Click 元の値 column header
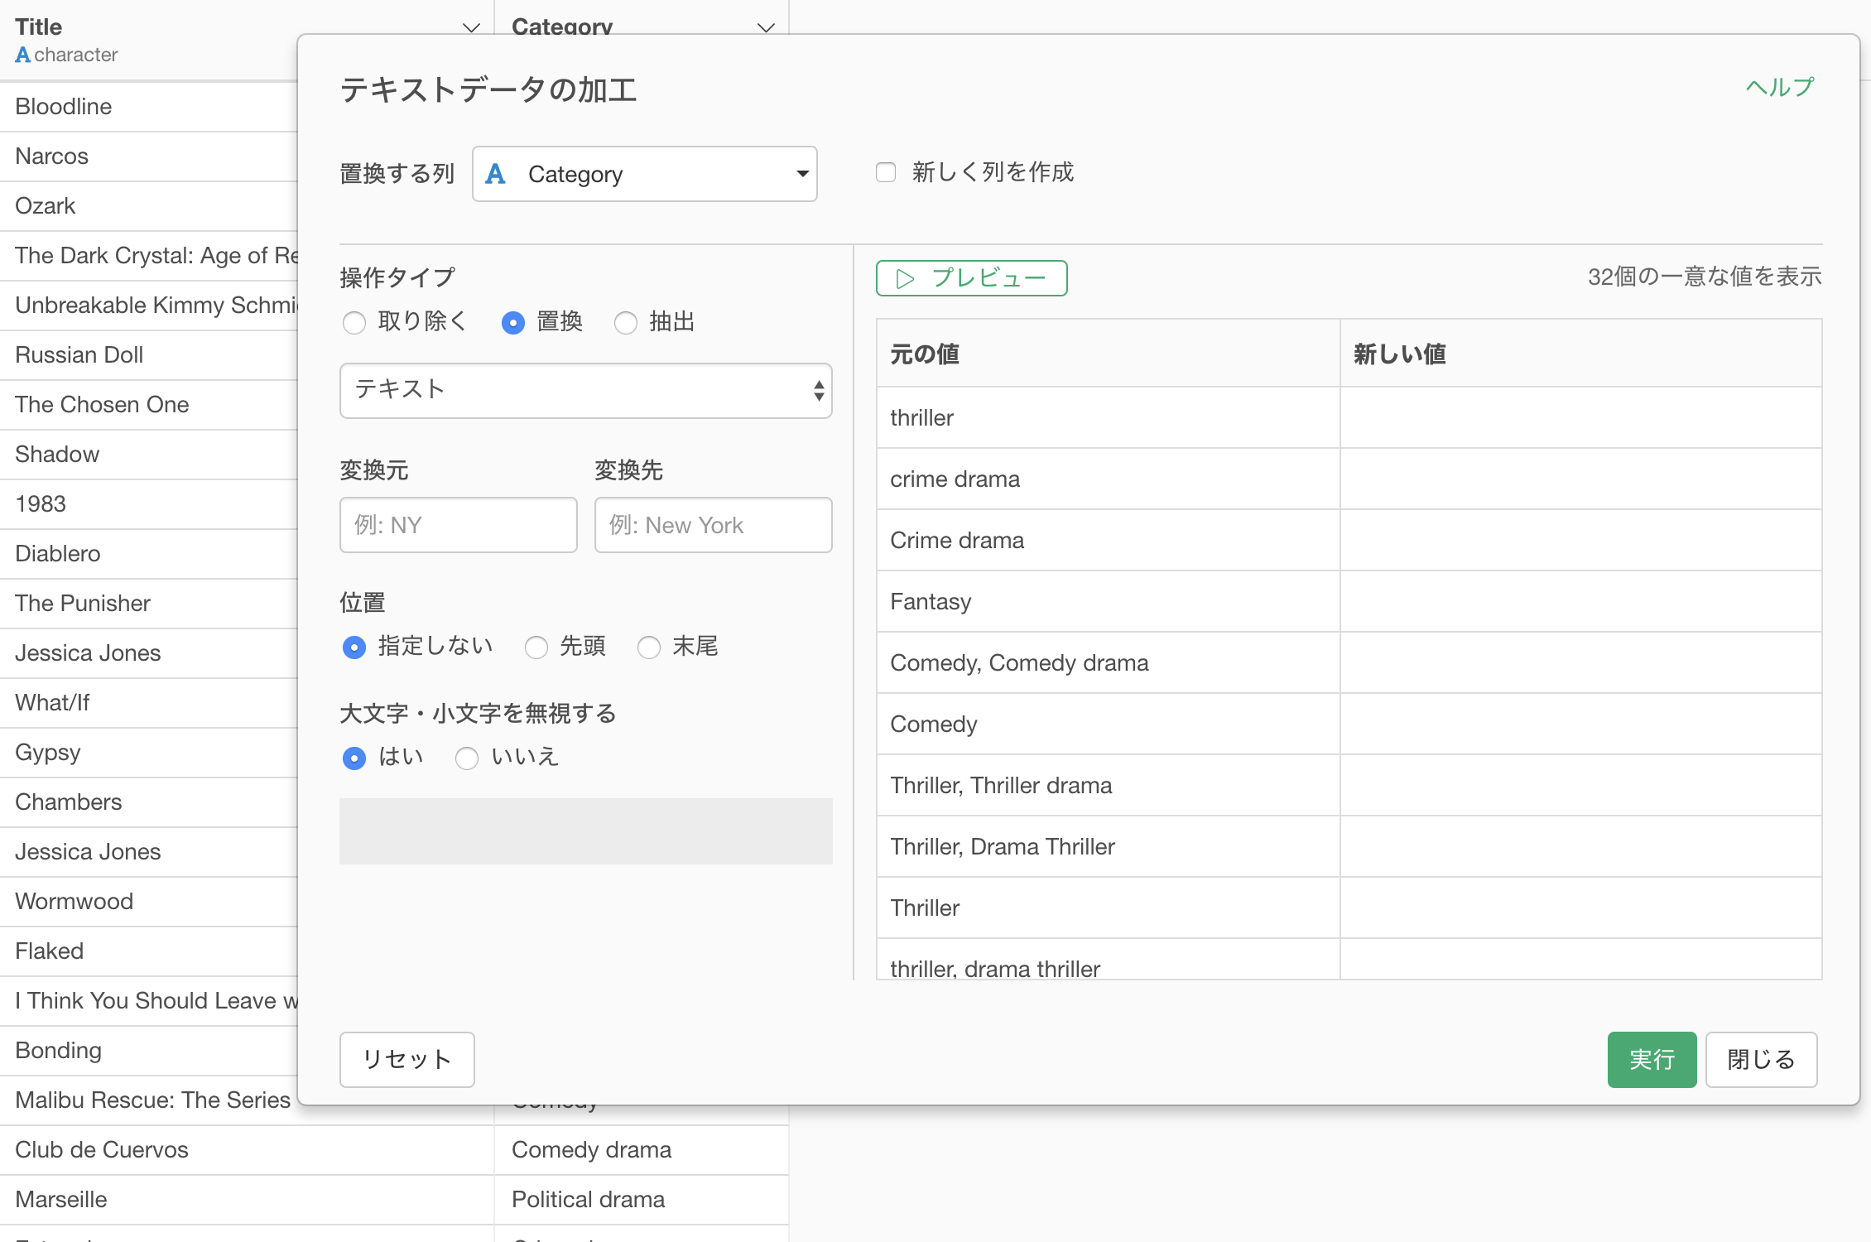This screenshot has width=1871, height=1242. (1108, 354)
